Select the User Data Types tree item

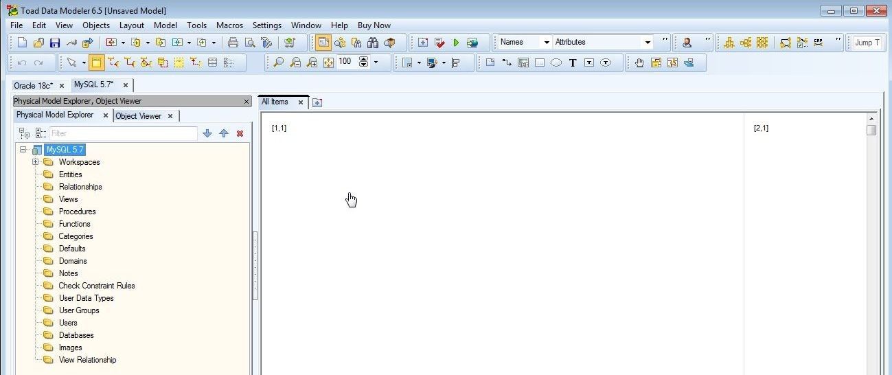86,298
